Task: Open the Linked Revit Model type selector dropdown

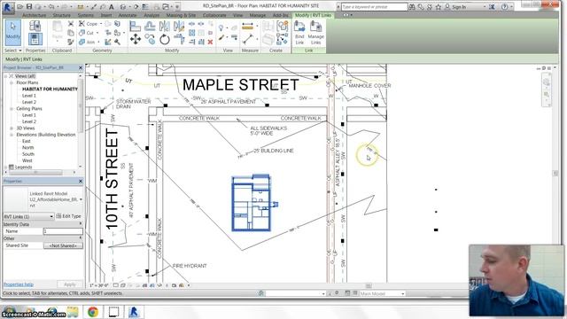Action: (x=81, y=199)
